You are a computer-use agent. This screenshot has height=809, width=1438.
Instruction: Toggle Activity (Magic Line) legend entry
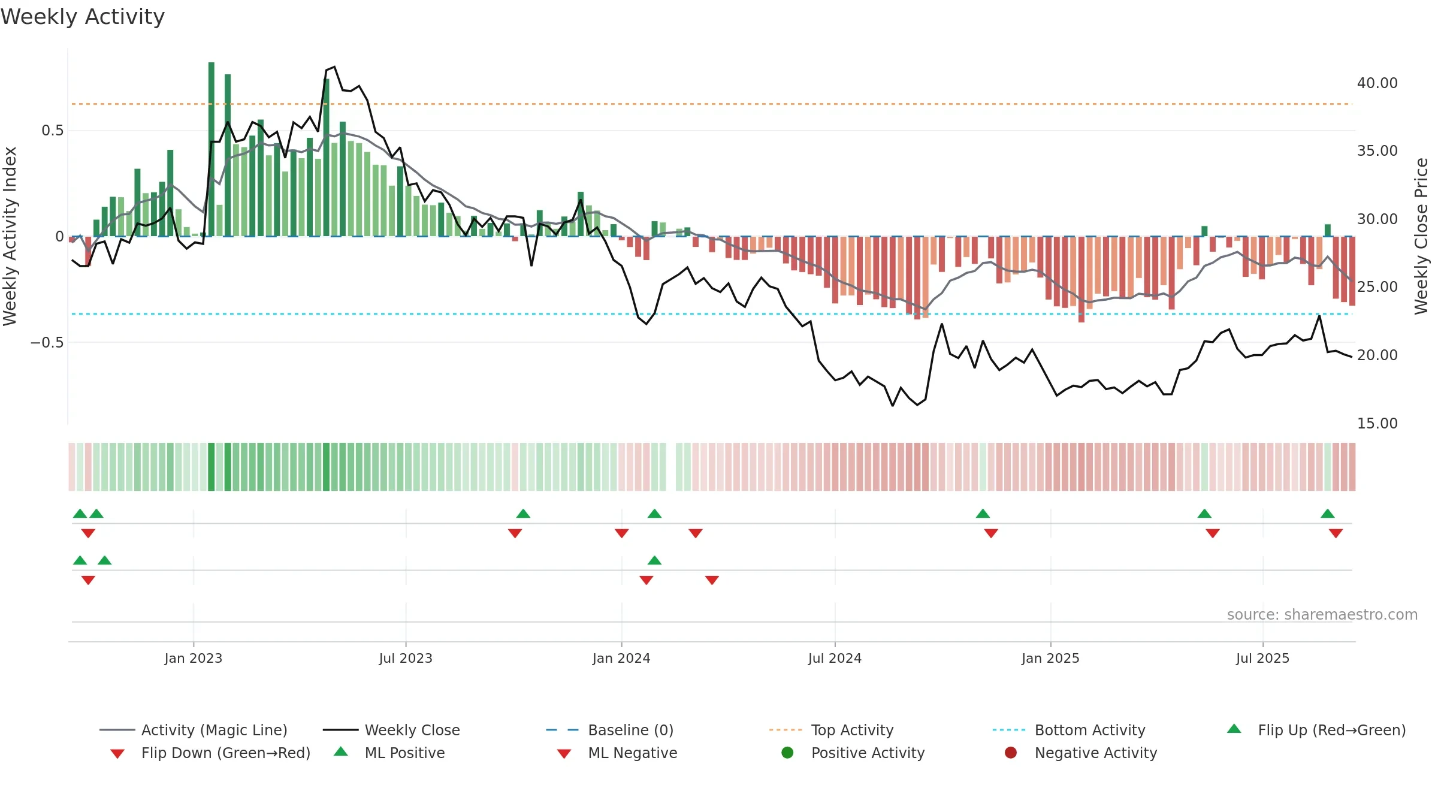coord(194,730)
